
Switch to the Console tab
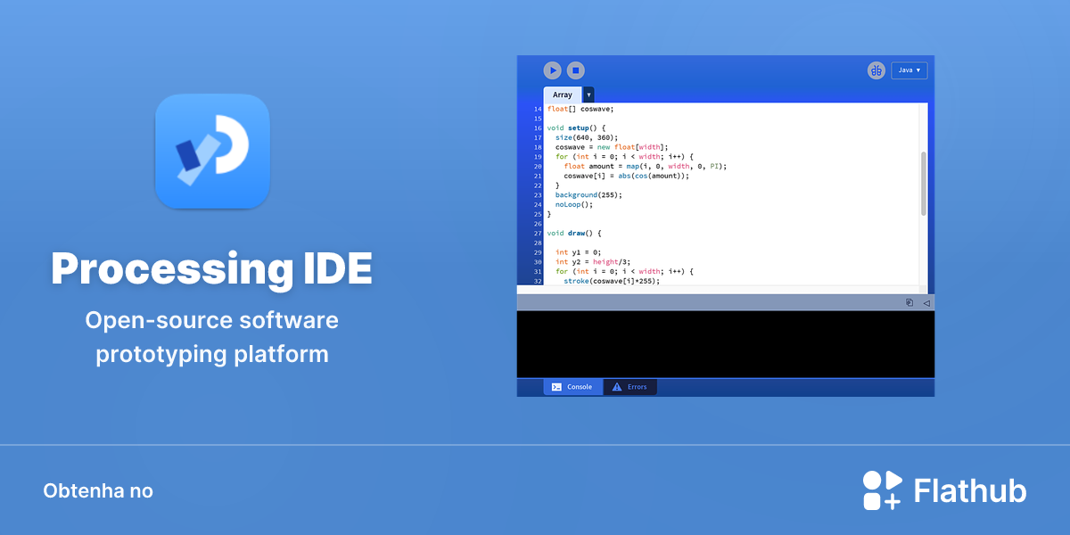pos(572,387)
